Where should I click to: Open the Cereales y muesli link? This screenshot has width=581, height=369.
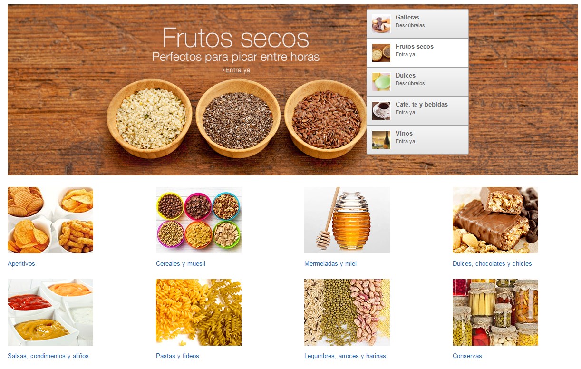click(x=181, y=264)
